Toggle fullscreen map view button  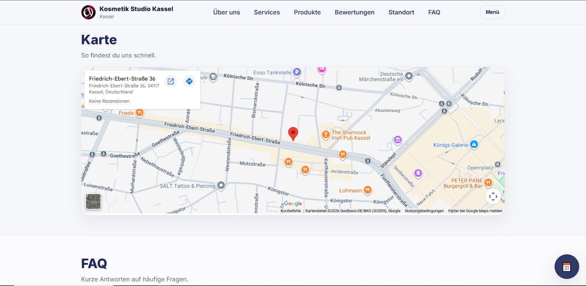click(x=493, y=197)
